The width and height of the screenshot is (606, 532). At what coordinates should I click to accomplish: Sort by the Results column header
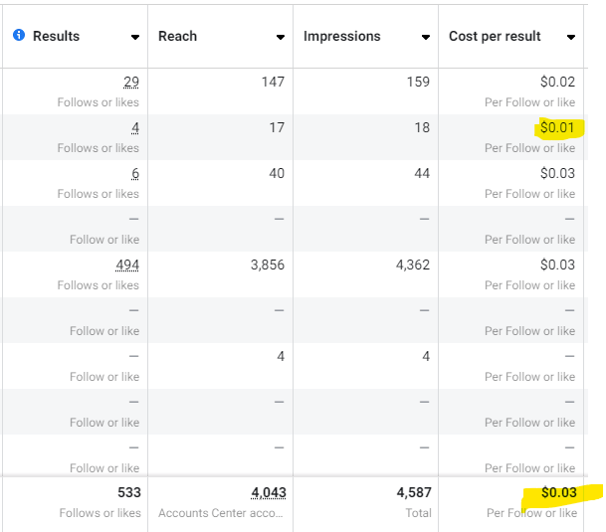pyautogui.click(x=57, y=36)
